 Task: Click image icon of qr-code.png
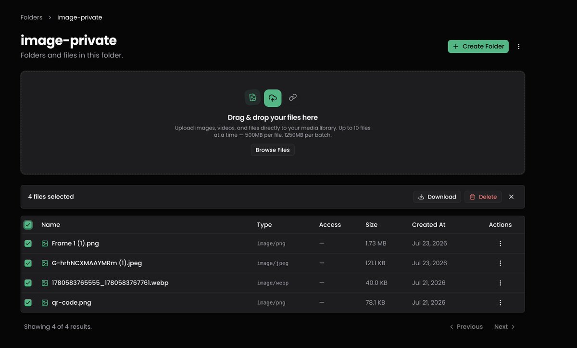(x=45, y=303)
